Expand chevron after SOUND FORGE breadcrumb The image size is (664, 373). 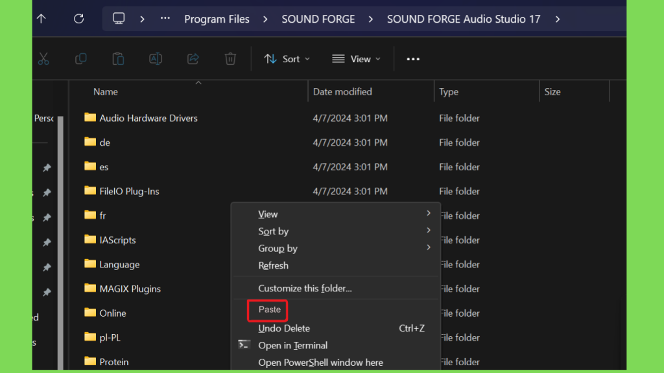(x=371, y=19)
